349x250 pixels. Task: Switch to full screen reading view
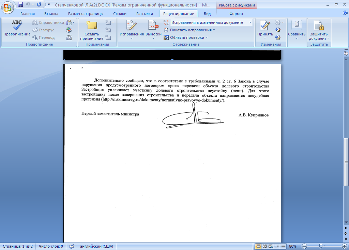coord(264,246)
